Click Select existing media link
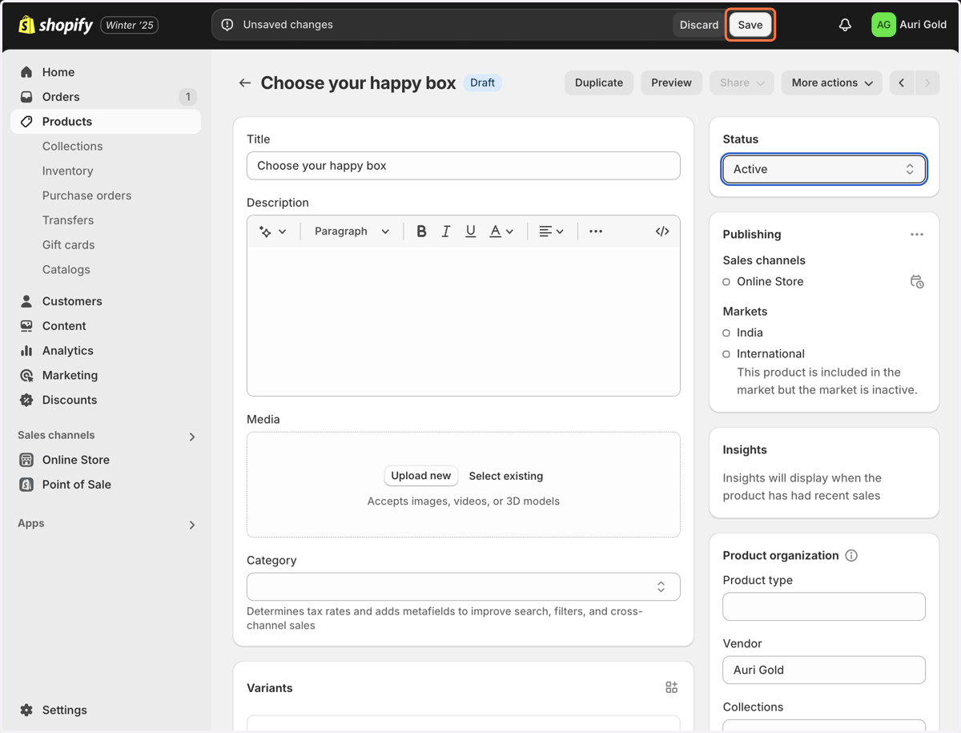The height and width of the screenshot is (733, 961). [506, 476]
